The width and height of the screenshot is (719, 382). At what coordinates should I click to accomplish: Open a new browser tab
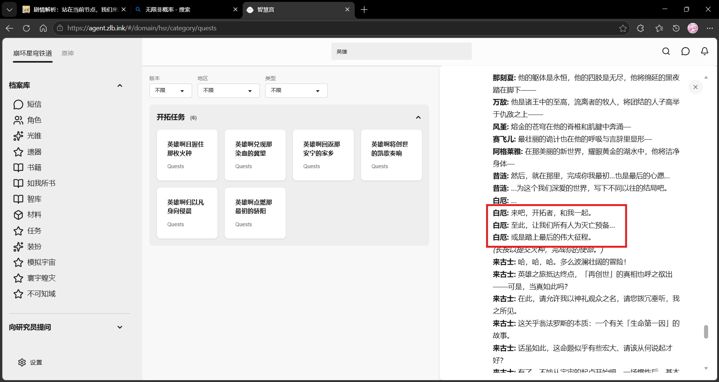[364, 9]
